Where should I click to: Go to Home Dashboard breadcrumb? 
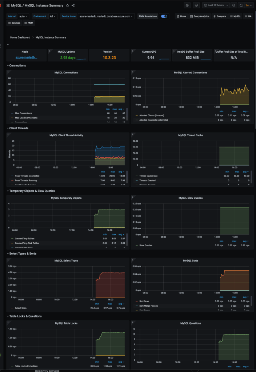click(20, 37)
